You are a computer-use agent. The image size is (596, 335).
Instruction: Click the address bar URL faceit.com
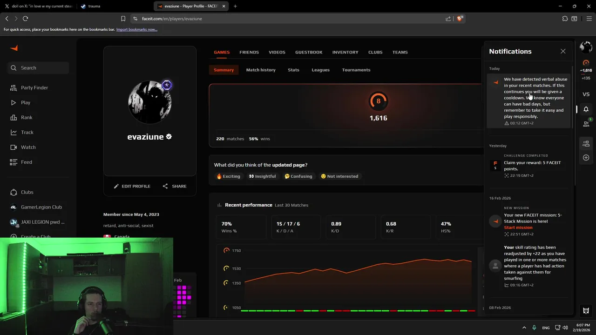click(172, 19)
